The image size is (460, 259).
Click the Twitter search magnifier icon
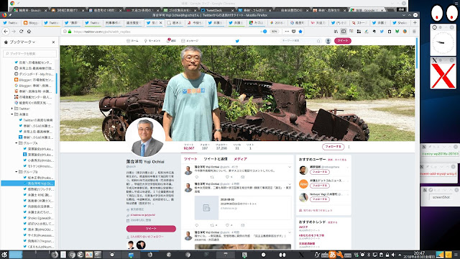click(318, 41)
